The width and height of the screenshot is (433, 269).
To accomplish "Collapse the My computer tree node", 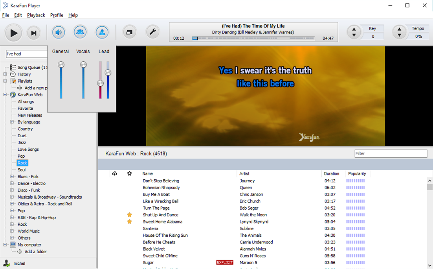I will tap(5, 245).
